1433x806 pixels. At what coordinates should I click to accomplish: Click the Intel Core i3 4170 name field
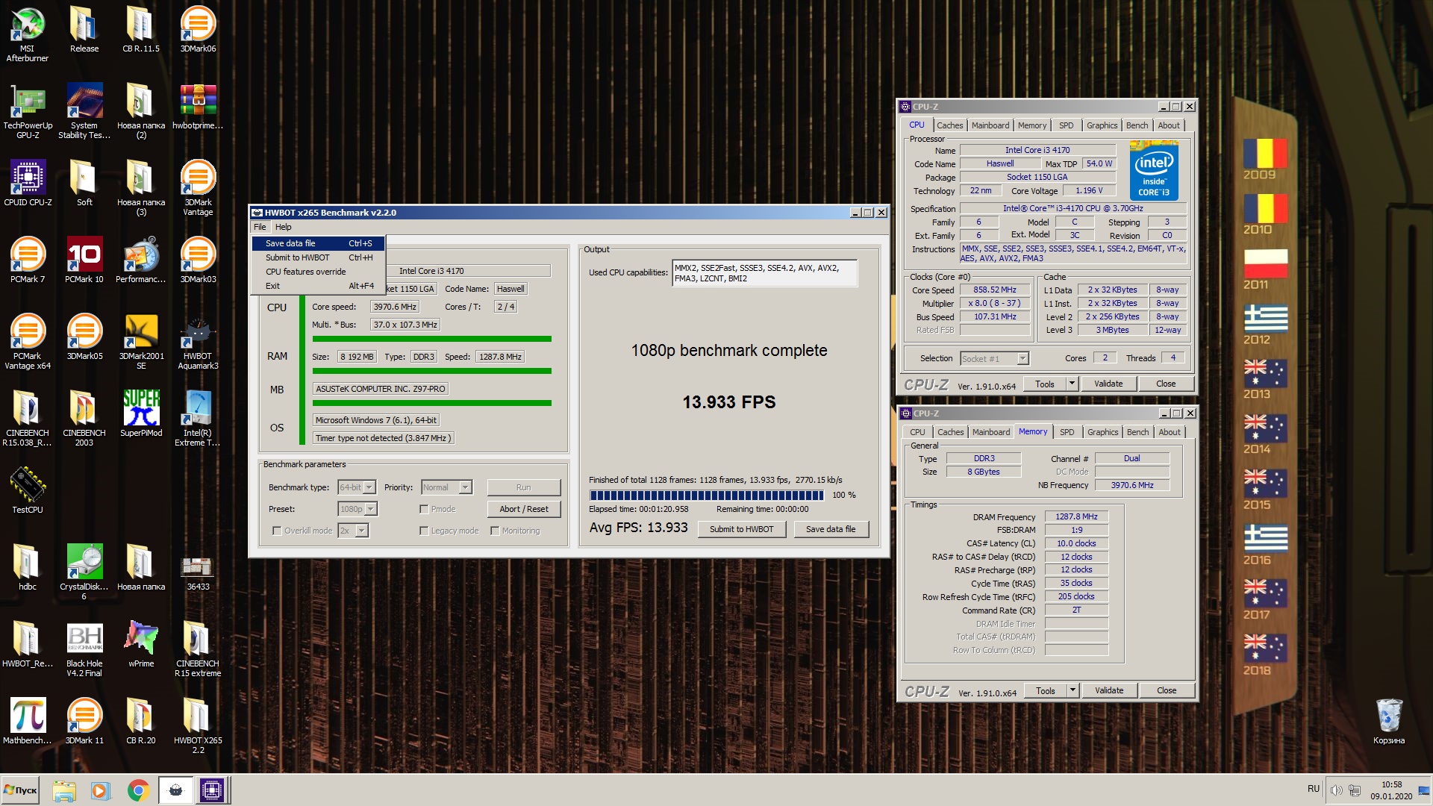point(1037,150)
